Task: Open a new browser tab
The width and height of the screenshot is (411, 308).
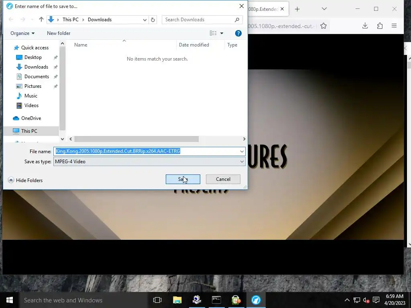Action: (297, 9)
